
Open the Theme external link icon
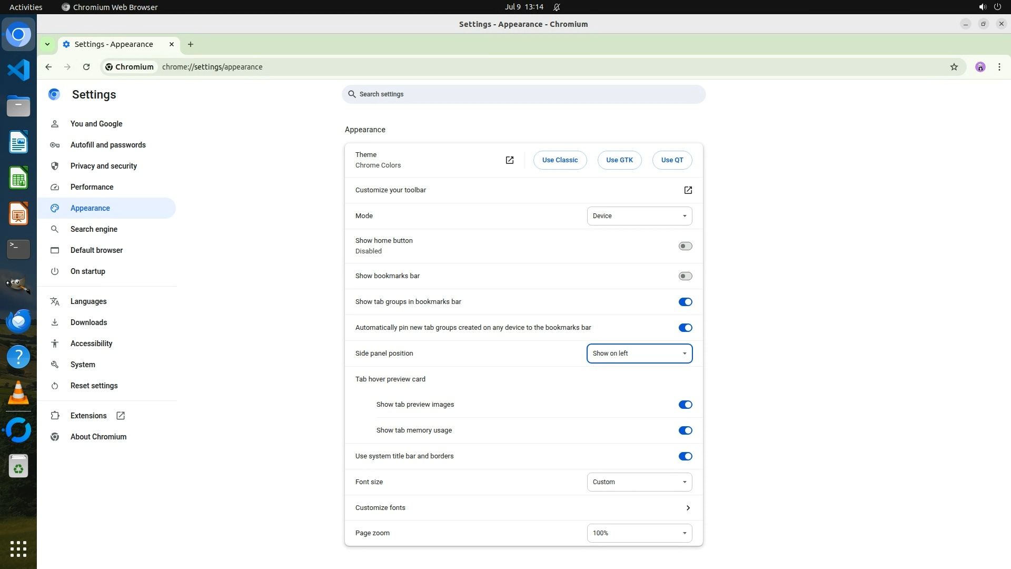pos(509,160)
